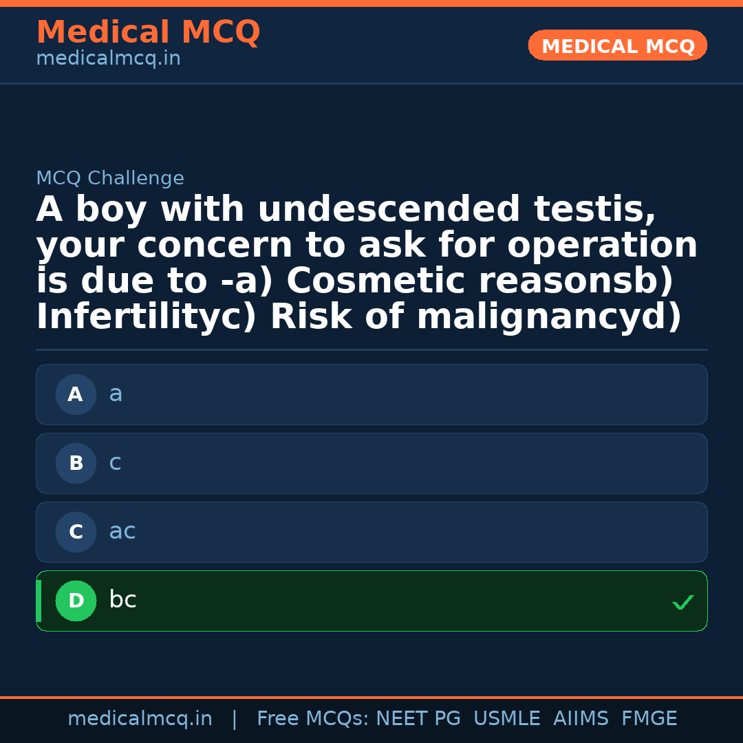Select answer option 'ac'
Viewport: 743px width, 743px height.
371,532
